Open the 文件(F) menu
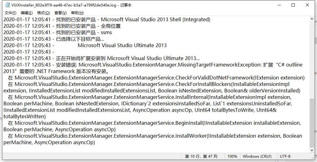 (10, 13)
